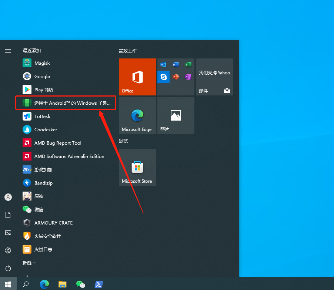Launch 原神 game from list
The width and height of the screenshot is (334, 290).
tap(39, 196)
